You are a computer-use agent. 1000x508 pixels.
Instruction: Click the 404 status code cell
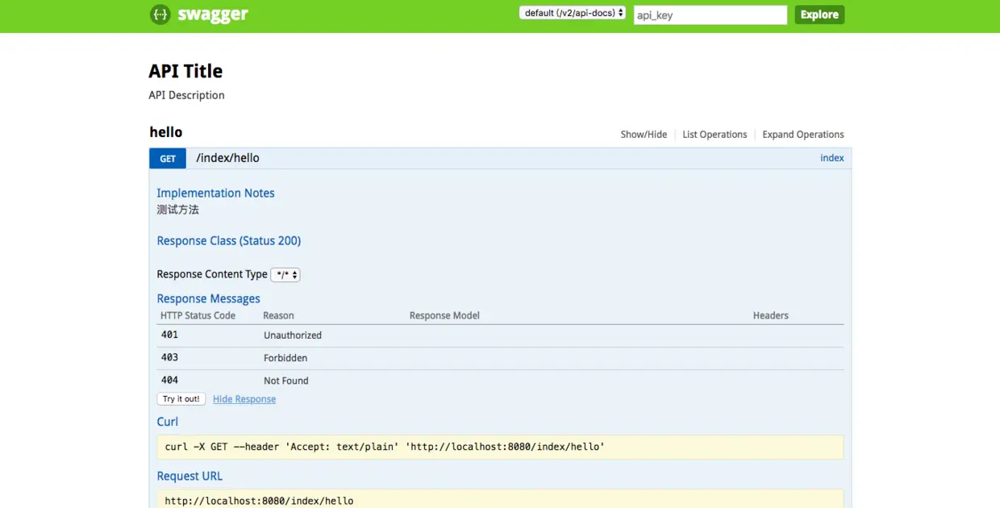pyautogui.click(x=169, y=380)
